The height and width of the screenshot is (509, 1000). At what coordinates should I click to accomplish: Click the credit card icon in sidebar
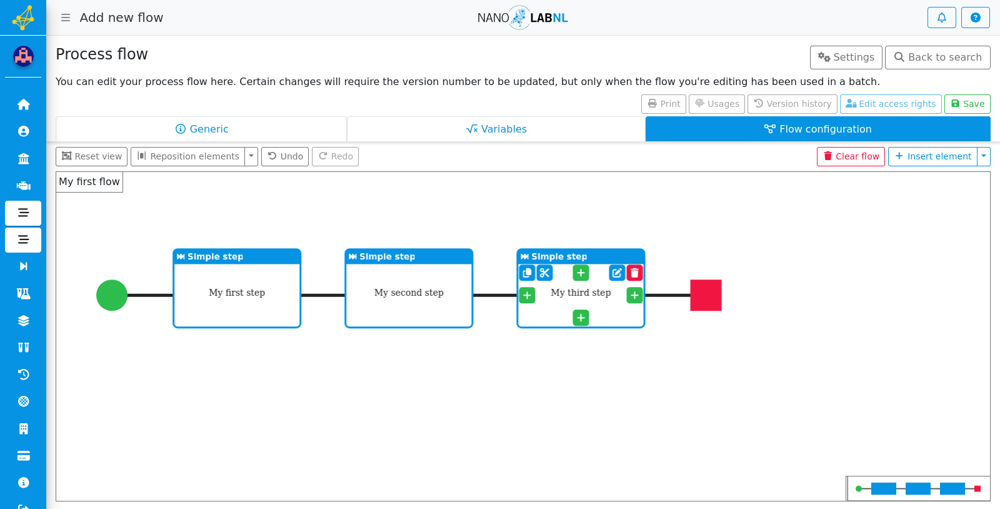[23, 456]
